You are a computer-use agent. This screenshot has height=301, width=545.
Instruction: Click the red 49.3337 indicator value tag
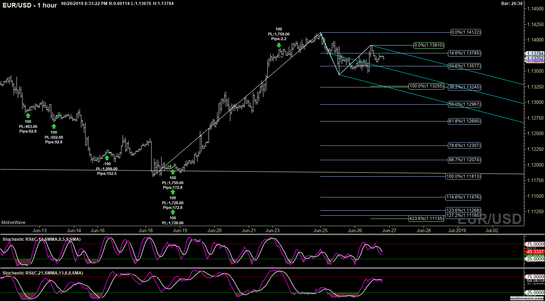click(535, 252)
